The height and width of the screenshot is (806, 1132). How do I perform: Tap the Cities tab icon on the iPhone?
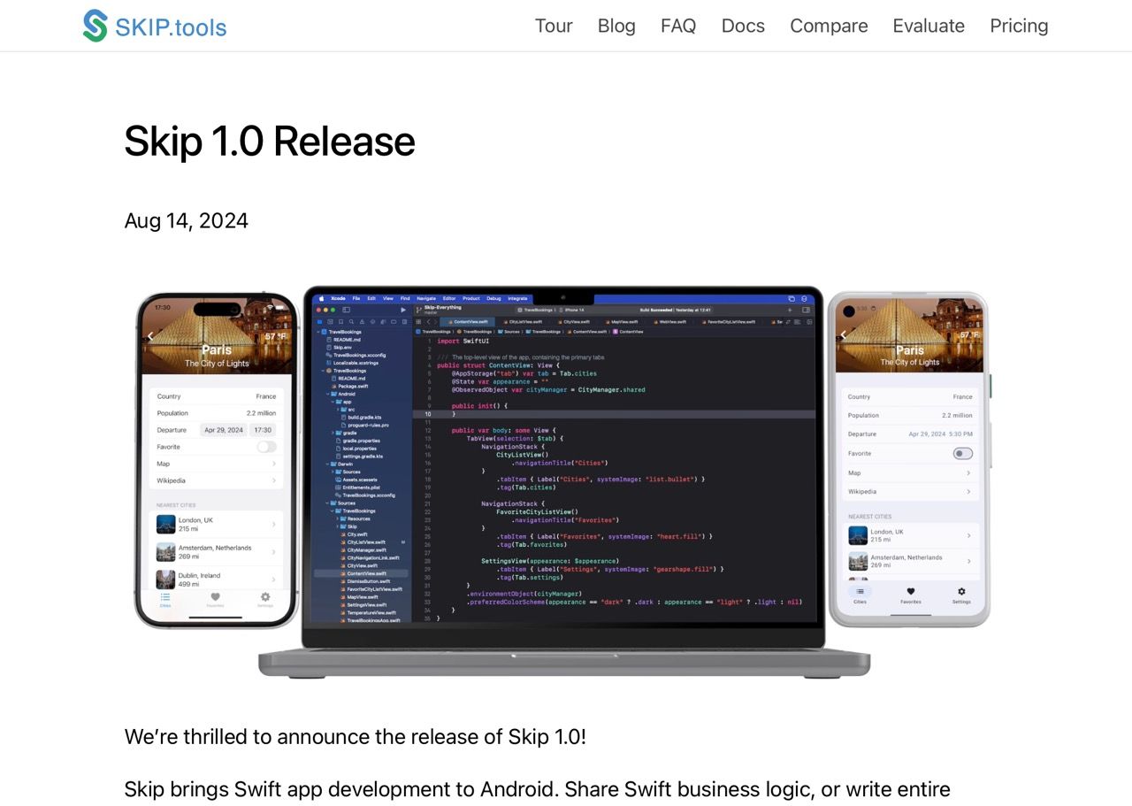[x=165, y=599]
